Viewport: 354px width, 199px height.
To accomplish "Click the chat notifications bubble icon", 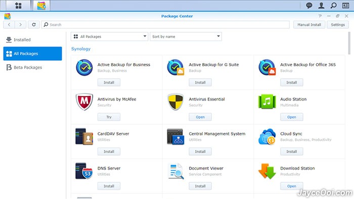I will (309, 6).
